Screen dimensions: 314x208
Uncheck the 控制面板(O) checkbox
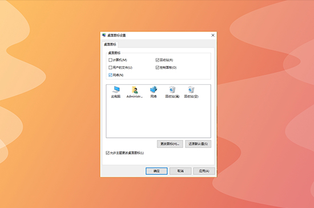click(157, 68)
